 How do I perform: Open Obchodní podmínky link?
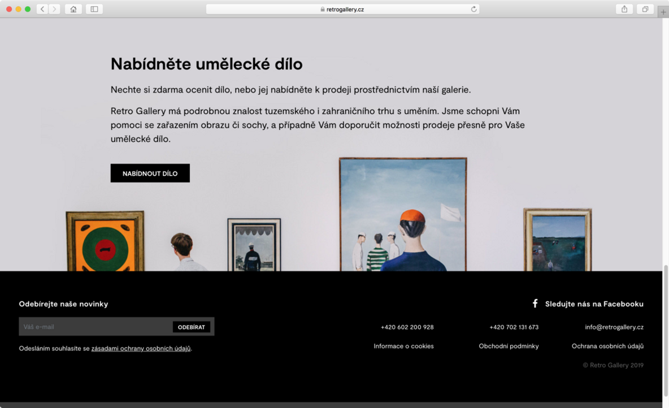[x=509, y=346]
